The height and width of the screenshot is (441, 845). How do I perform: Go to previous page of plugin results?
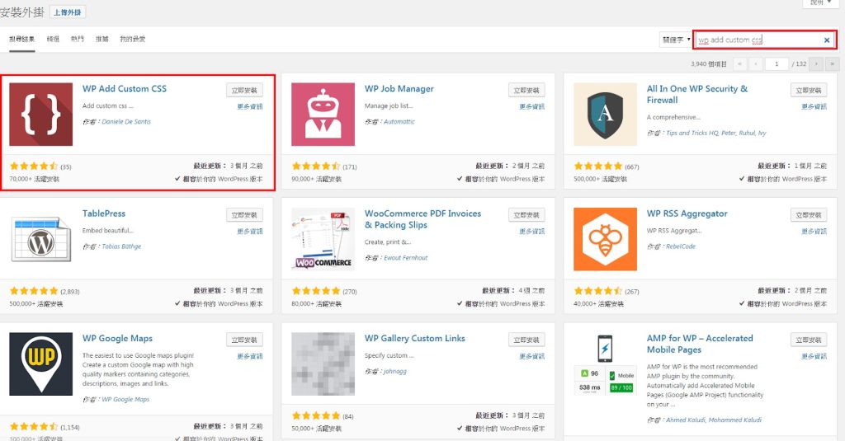pyautogui.click(x=756, y=64)
